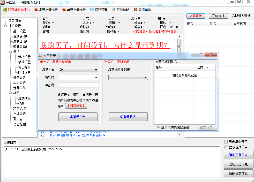Select 附加设置 tree item

[24, 73]
